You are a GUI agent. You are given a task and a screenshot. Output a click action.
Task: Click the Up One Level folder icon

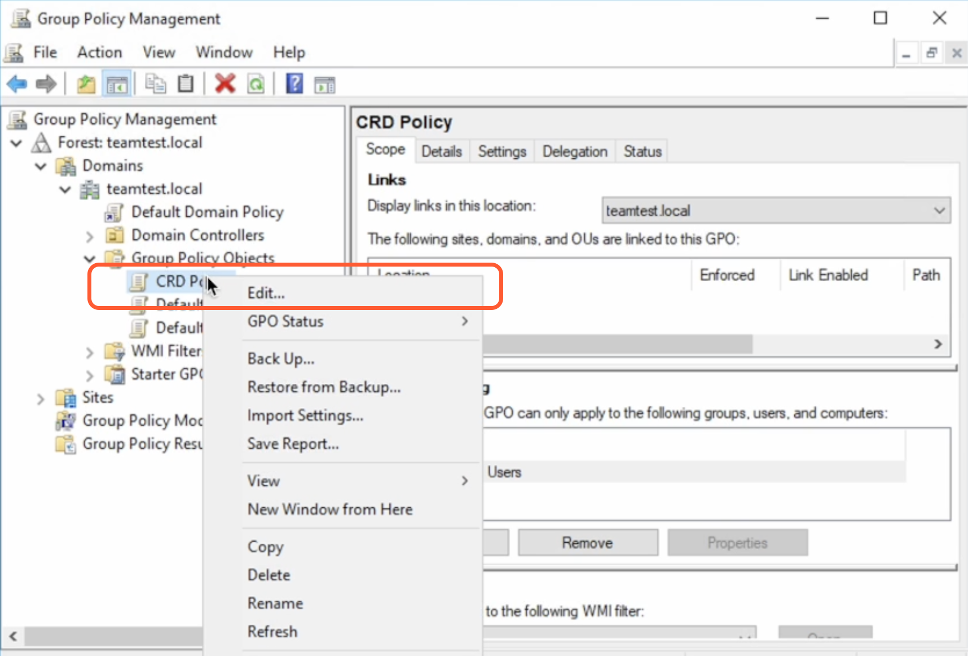click(x=86, y=85)
